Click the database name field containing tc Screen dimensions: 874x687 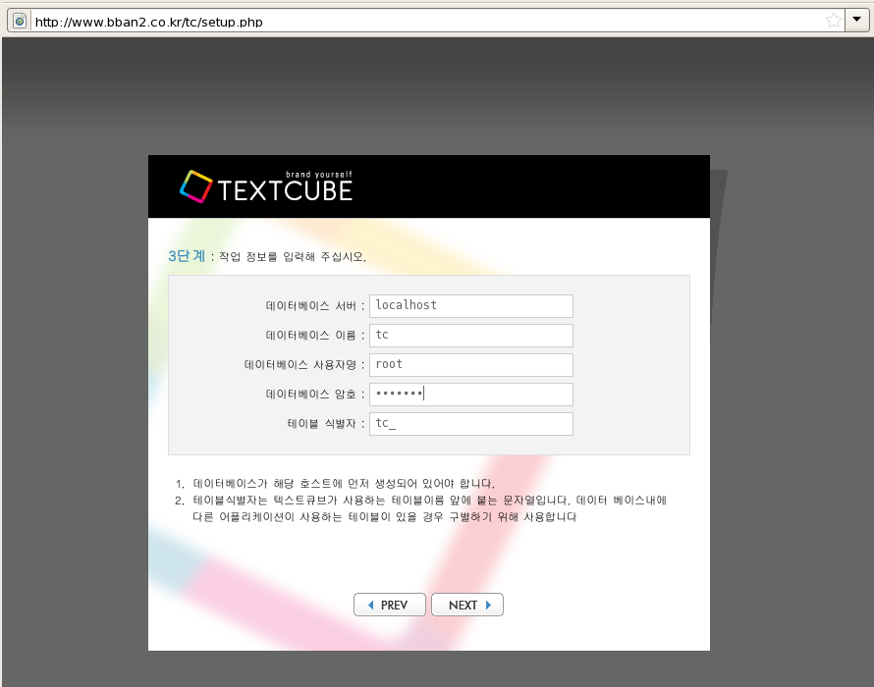(x=471, y=336)
